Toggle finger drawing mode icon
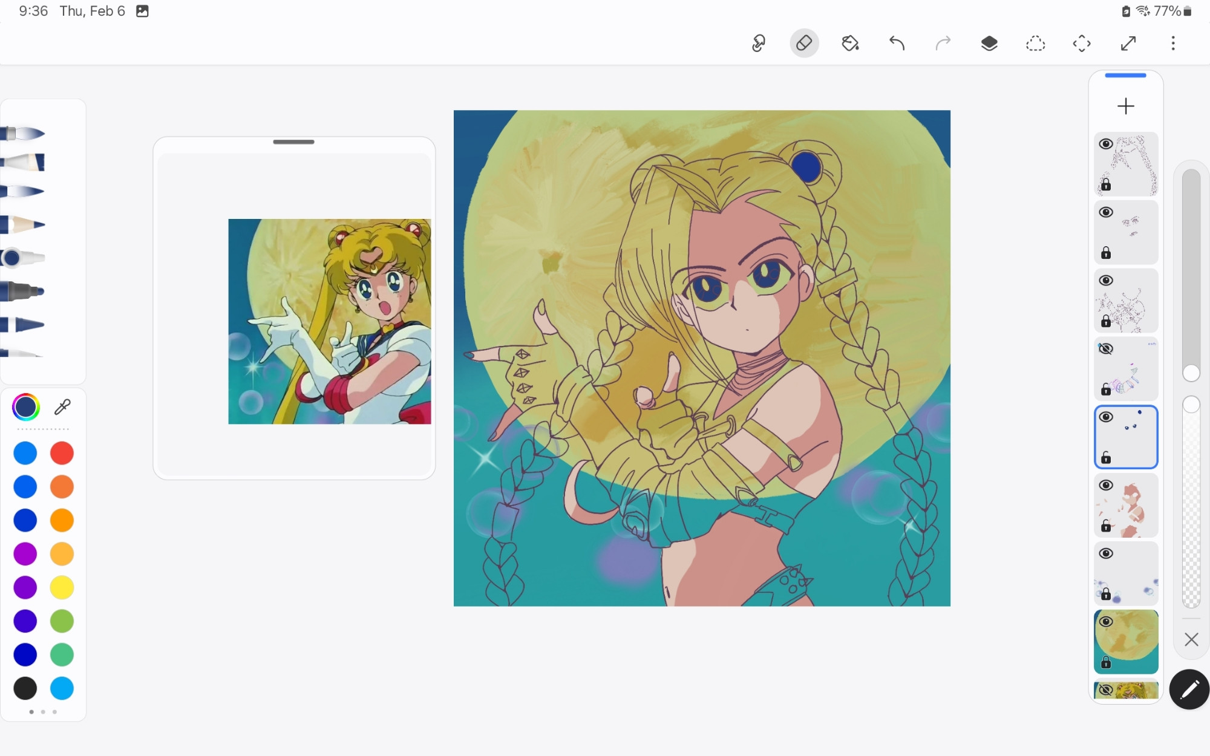1210x756 pixels. [758, 44]
